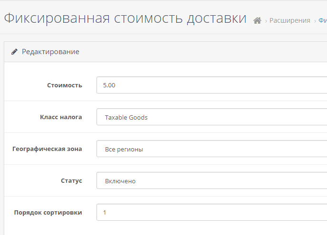Open the Статус dropdown showing Включено

pos(212,180)
